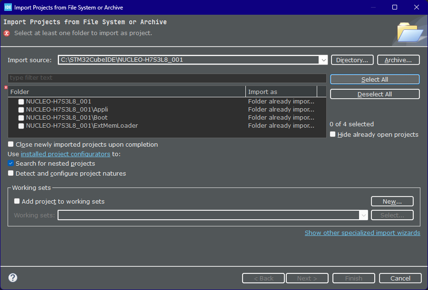Select the NUCLEO-H7S3L8_001\Appli row text
Screen dimensions: 428x290
coord(67,110)
